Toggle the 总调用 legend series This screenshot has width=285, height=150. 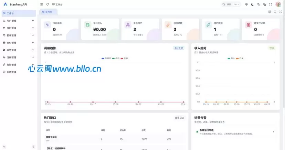tap(106, 58)
